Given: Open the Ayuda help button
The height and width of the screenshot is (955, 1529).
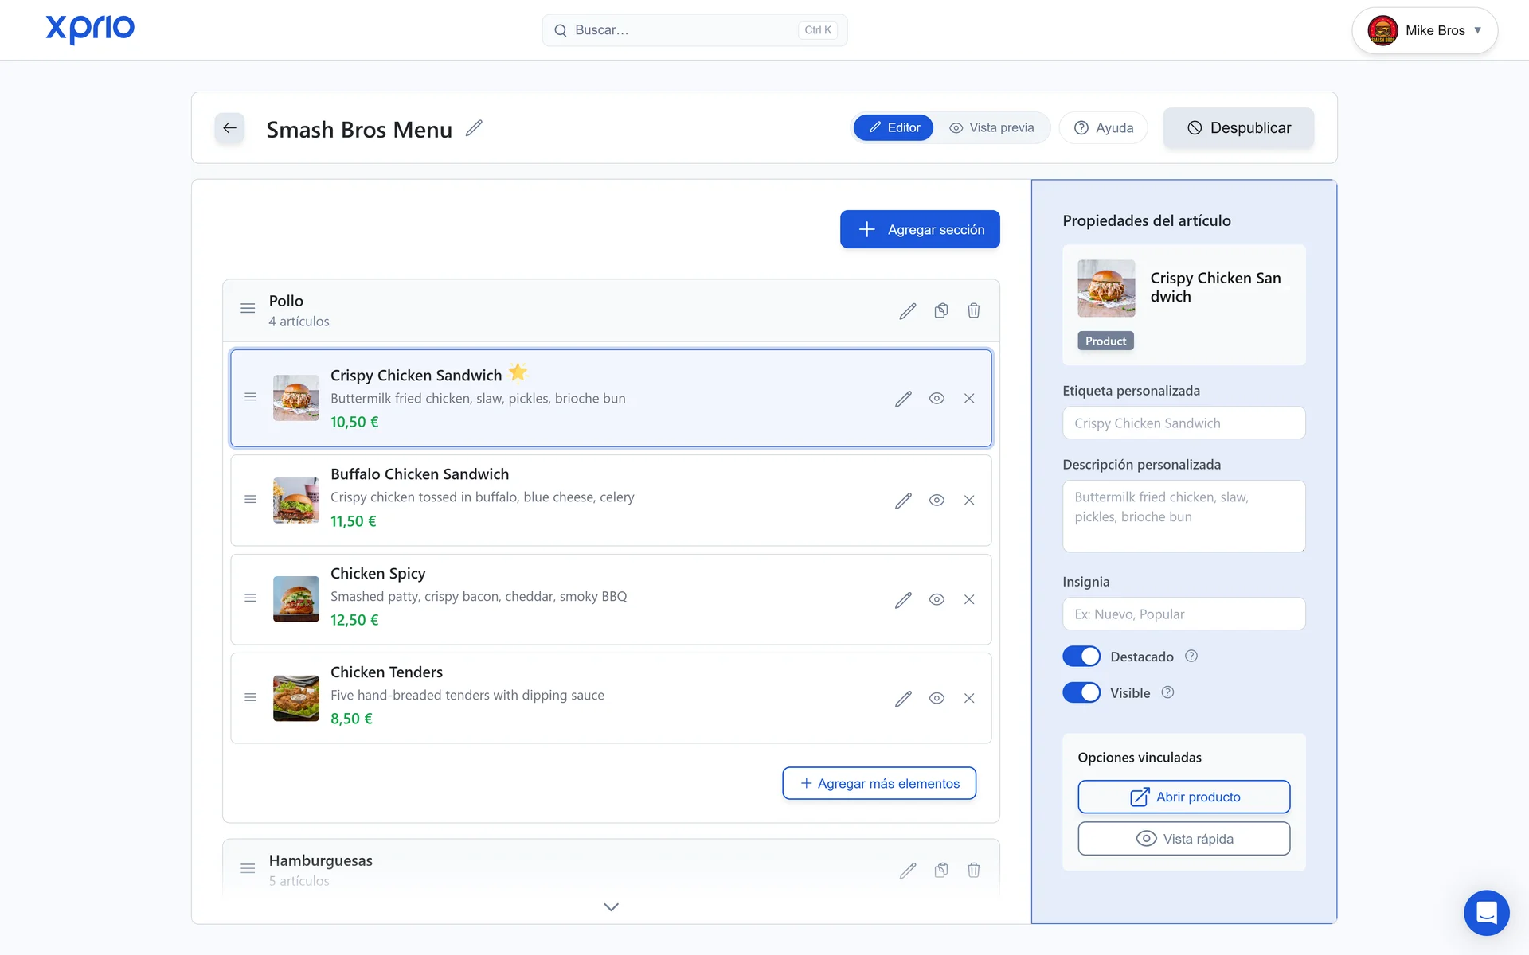Looking at the screenshot, I should (1104, 128).
